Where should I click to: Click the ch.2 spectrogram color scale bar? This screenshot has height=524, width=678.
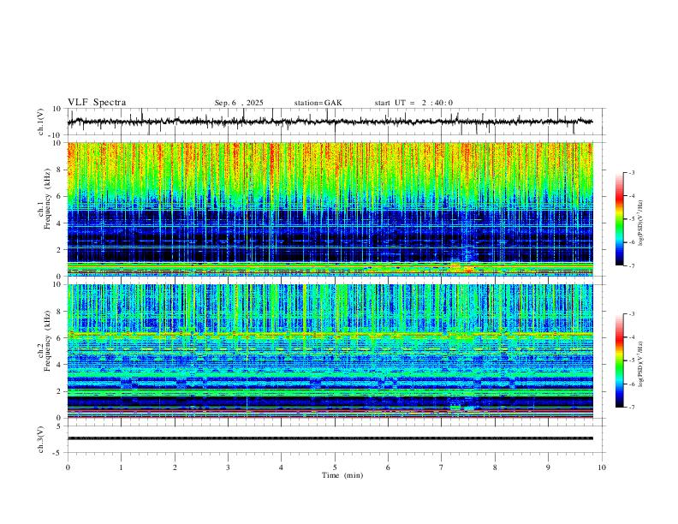(x=620, y=360)
